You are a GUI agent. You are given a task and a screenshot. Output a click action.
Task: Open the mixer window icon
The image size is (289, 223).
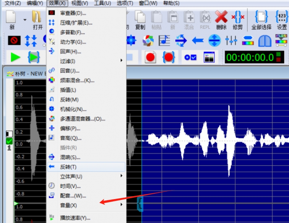click(x=209, y=57)
